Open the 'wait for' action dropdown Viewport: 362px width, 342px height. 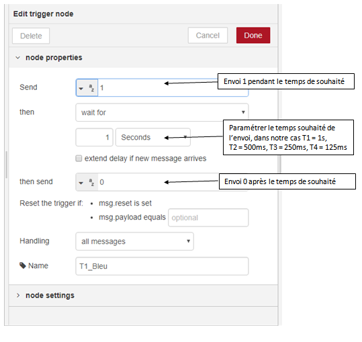point(162,112)
